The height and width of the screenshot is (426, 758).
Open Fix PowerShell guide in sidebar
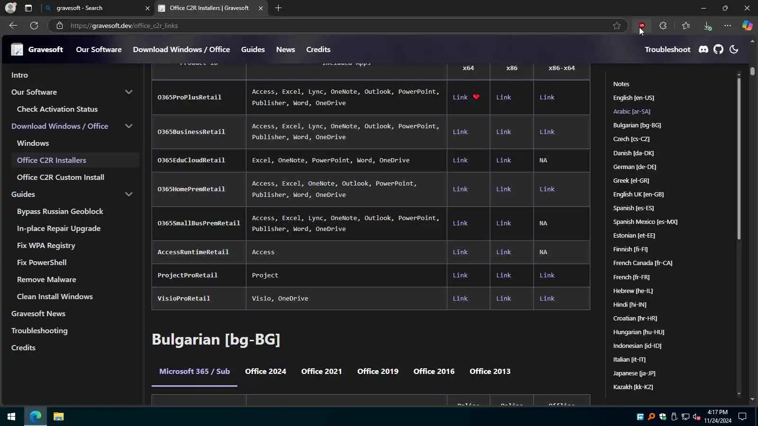pos(42,262)
